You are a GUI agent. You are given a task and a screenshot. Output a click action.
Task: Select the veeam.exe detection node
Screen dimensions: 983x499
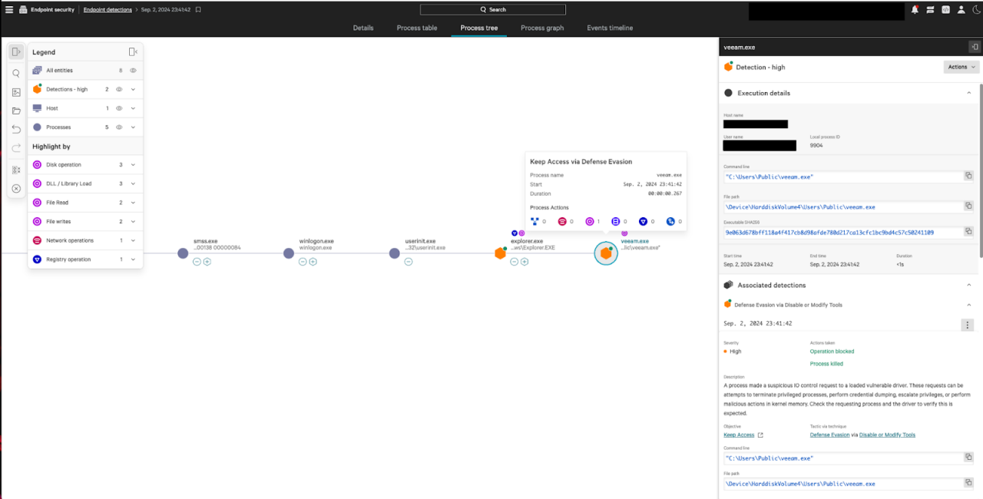606,253
